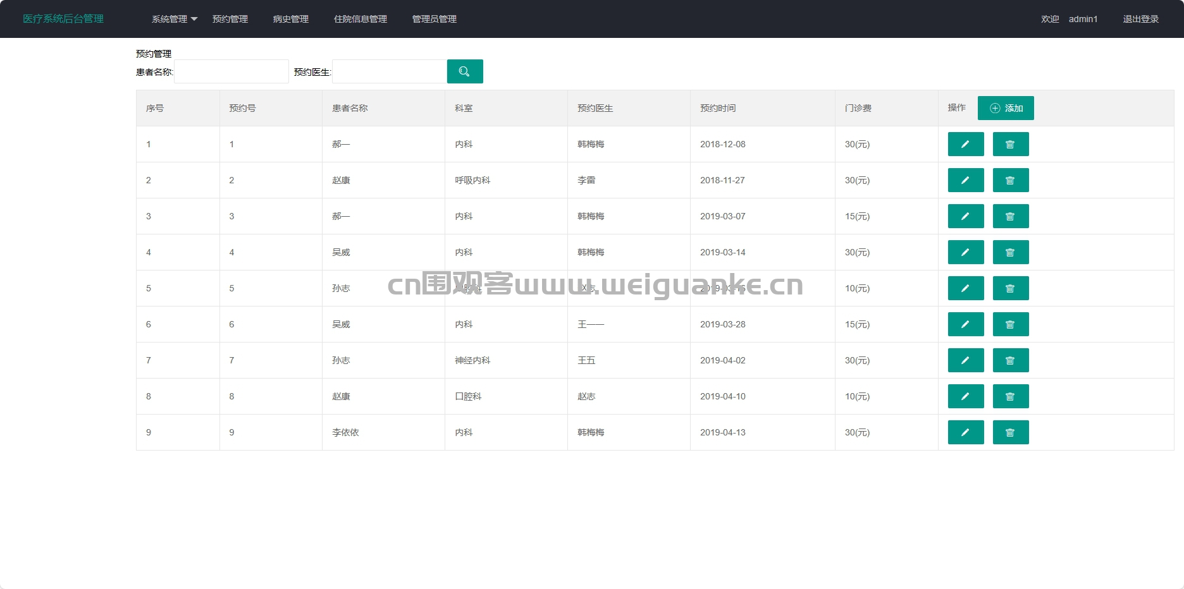Delete row 8 口腔科 appointment
The height and width of the screenshot is (589, 1184).
point(1010,396)
